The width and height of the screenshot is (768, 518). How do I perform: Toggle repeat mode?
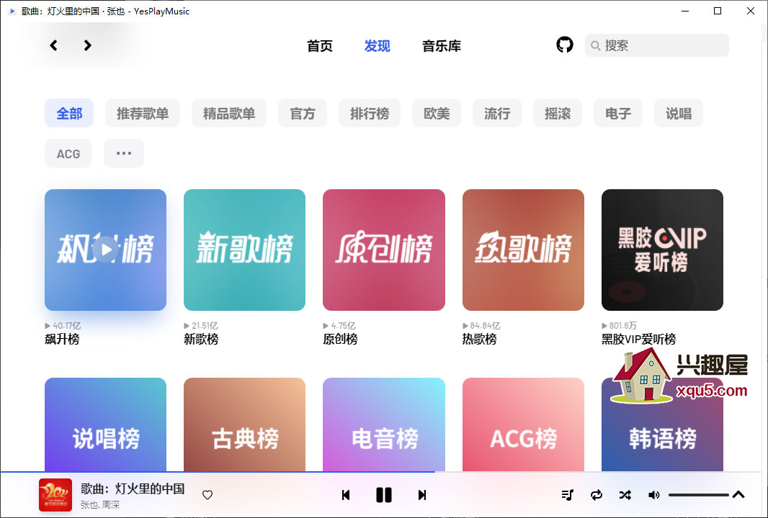[597, 495]
